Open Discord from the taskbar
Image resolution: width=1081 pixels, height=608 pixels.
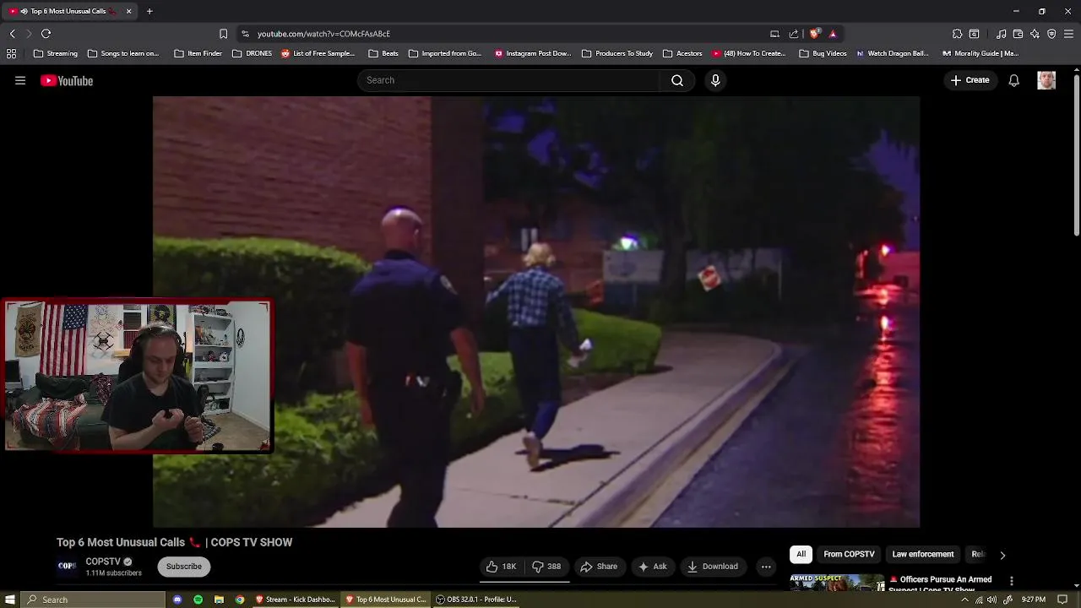(177, 600)
